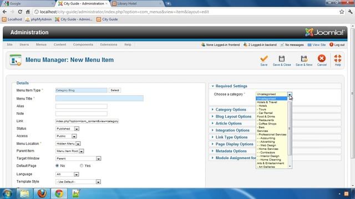355x199 pixels.
Task: Expand the Page Display Options section
Action: [234, 144]
